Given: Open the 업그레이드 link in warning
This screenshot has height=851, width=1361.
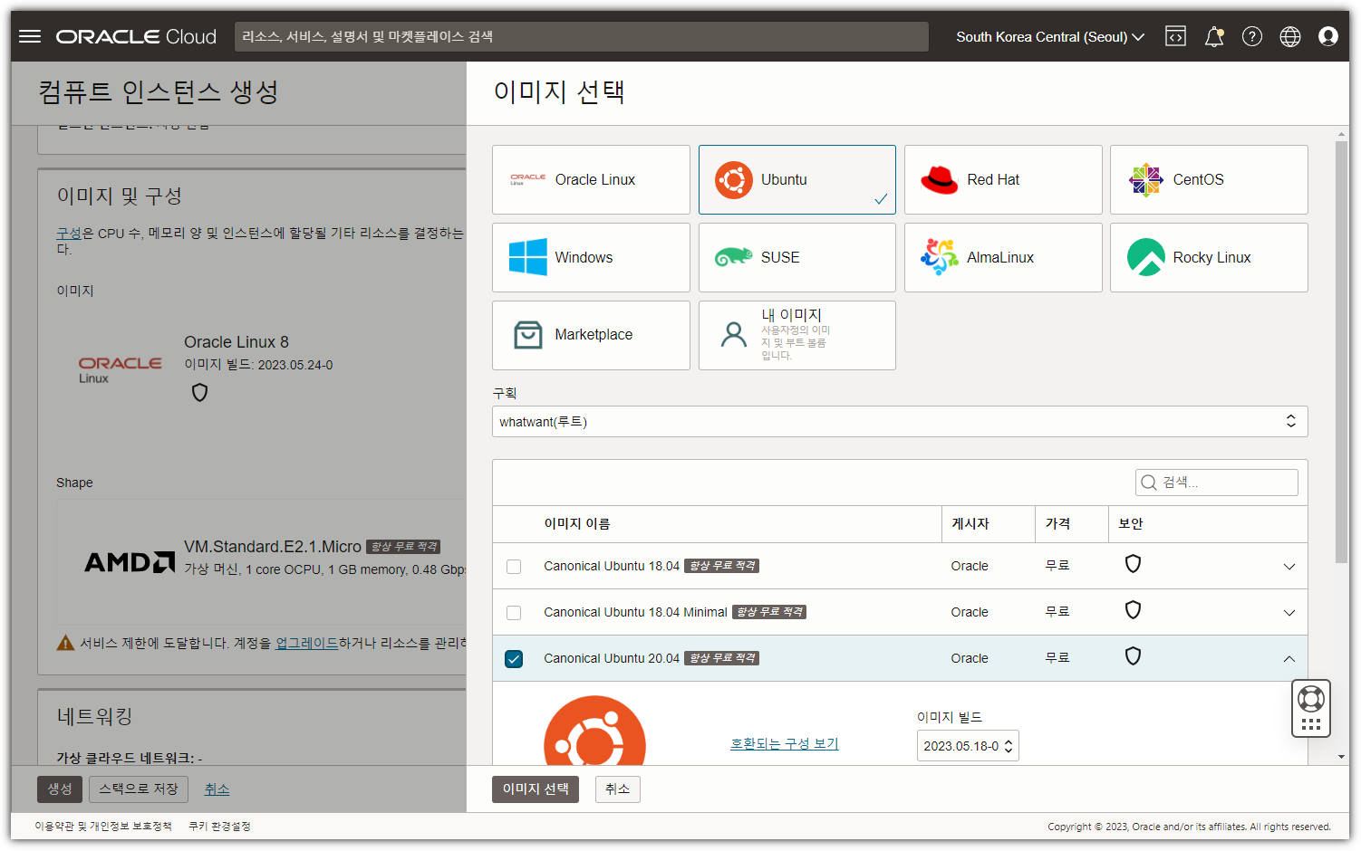Looking at the screenshot, I should (x=306, y=643).
